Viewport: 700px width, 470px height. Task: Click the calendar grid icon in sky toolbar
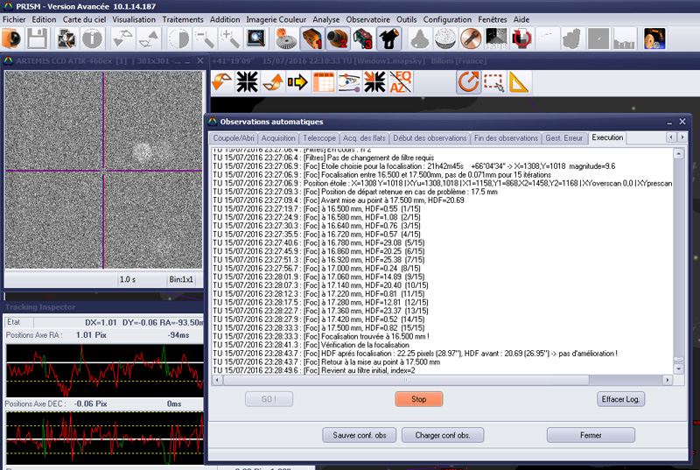[x=324, y=82]
